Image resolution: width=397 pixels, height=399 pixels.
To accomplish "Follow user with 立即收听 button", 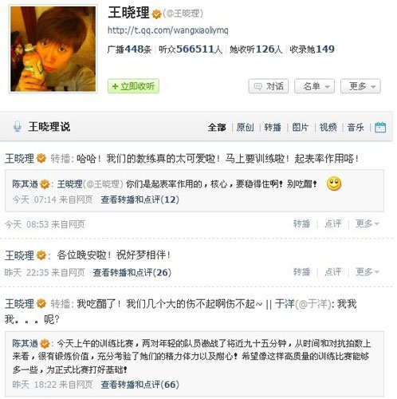I will click(133, 86).
